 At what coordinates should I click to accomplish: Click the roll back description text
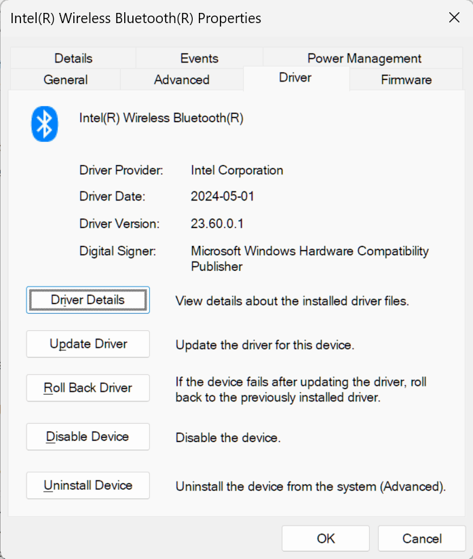[301, 390]
